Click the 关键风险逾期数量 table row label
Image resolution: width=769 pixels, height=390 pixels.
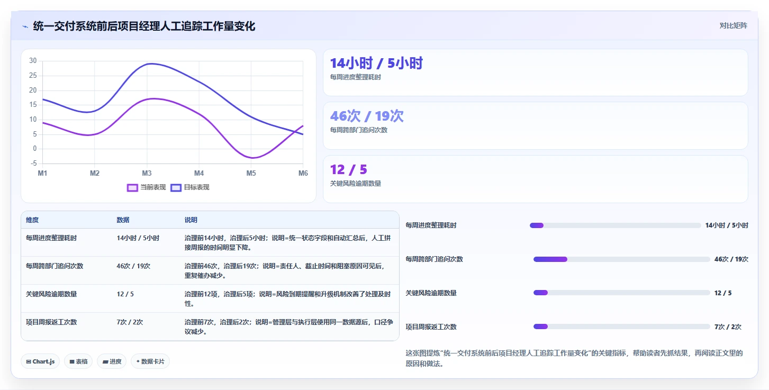pos(51,294)
